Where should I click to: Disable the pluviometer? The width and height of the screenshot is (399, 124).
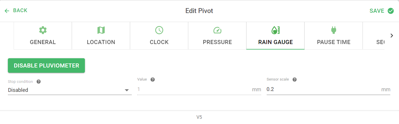click(46, 65)
